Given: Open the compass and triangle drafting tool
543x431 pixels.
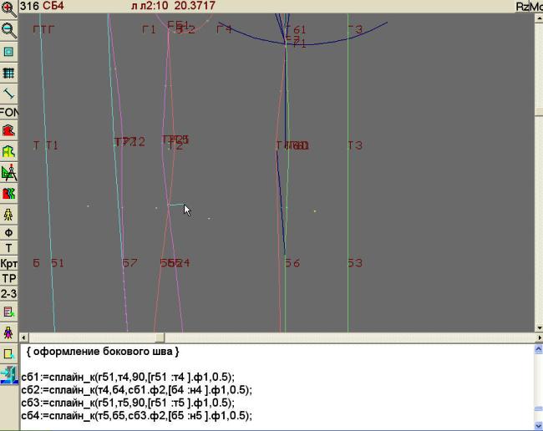Looking at the screenshot, I should (x=8, y=172).
